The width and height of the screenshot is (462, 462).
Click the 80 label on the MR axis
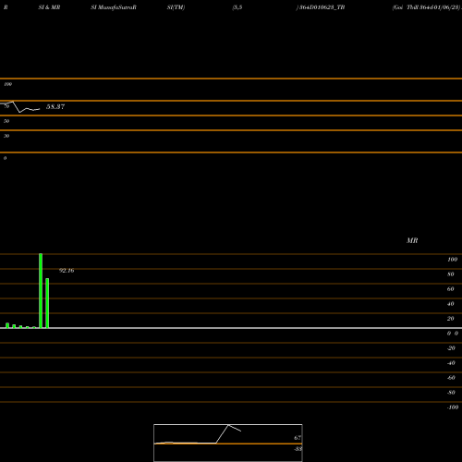451,274
